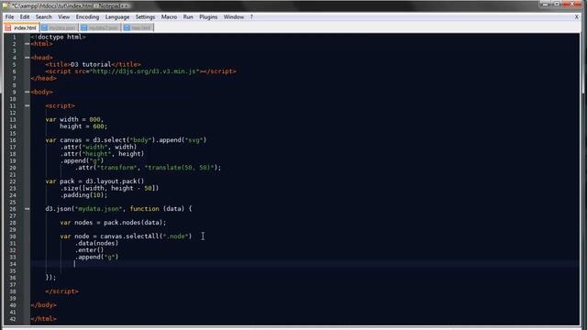Switch to the mydata.json tab
The image size is (587, 330).
pos(59,27)
